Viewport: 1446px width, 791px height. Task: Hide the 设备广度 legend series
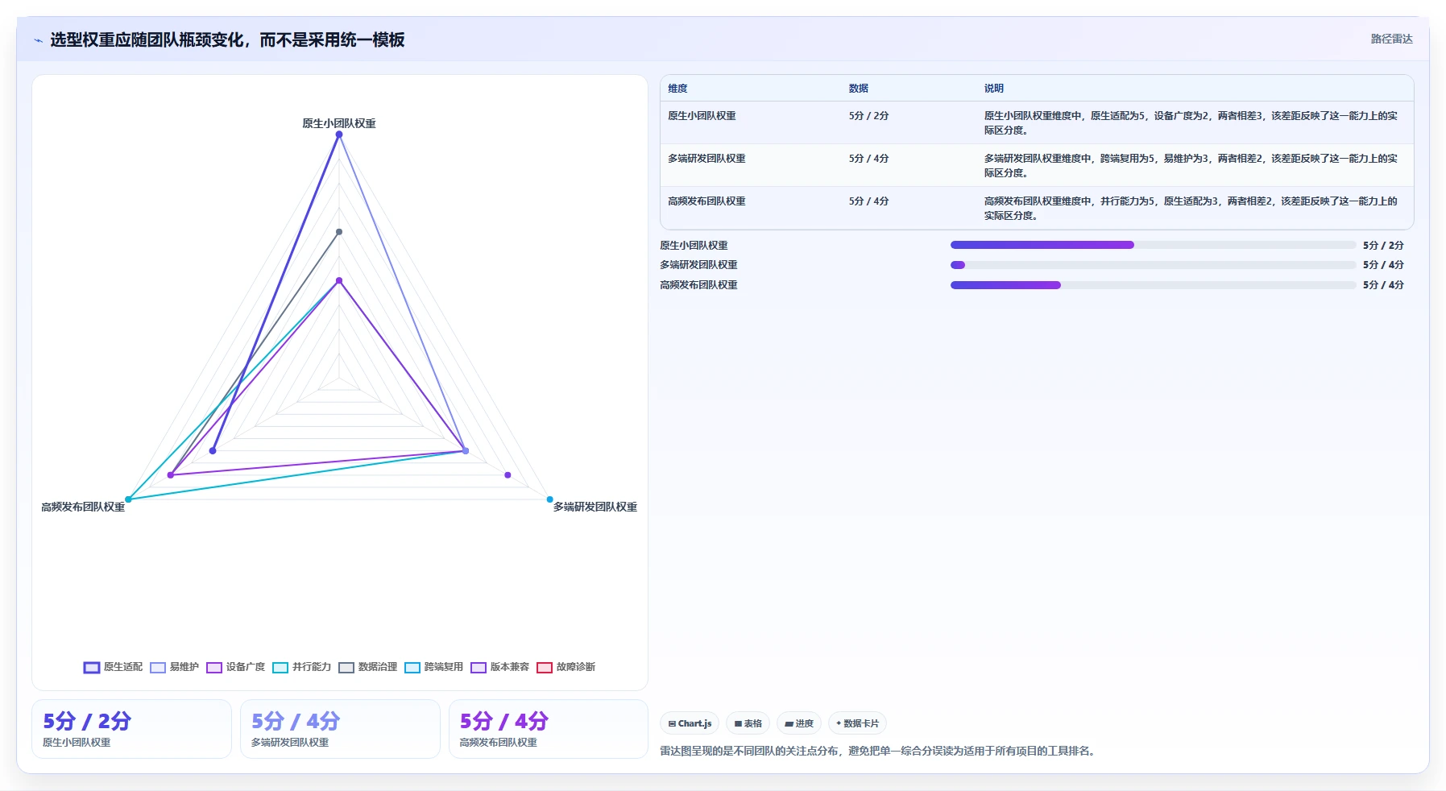pyautogui.click(x=235, y=667)
